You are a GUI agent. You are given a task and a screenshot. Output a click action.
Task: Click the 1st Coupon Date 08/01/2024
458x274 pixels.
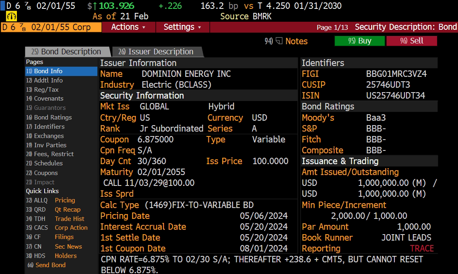point(264,249)
